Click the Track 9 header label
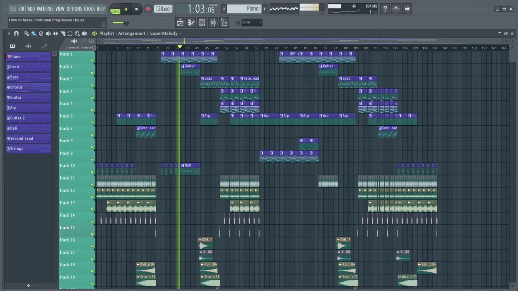518x291 pixels. point(66,153)
